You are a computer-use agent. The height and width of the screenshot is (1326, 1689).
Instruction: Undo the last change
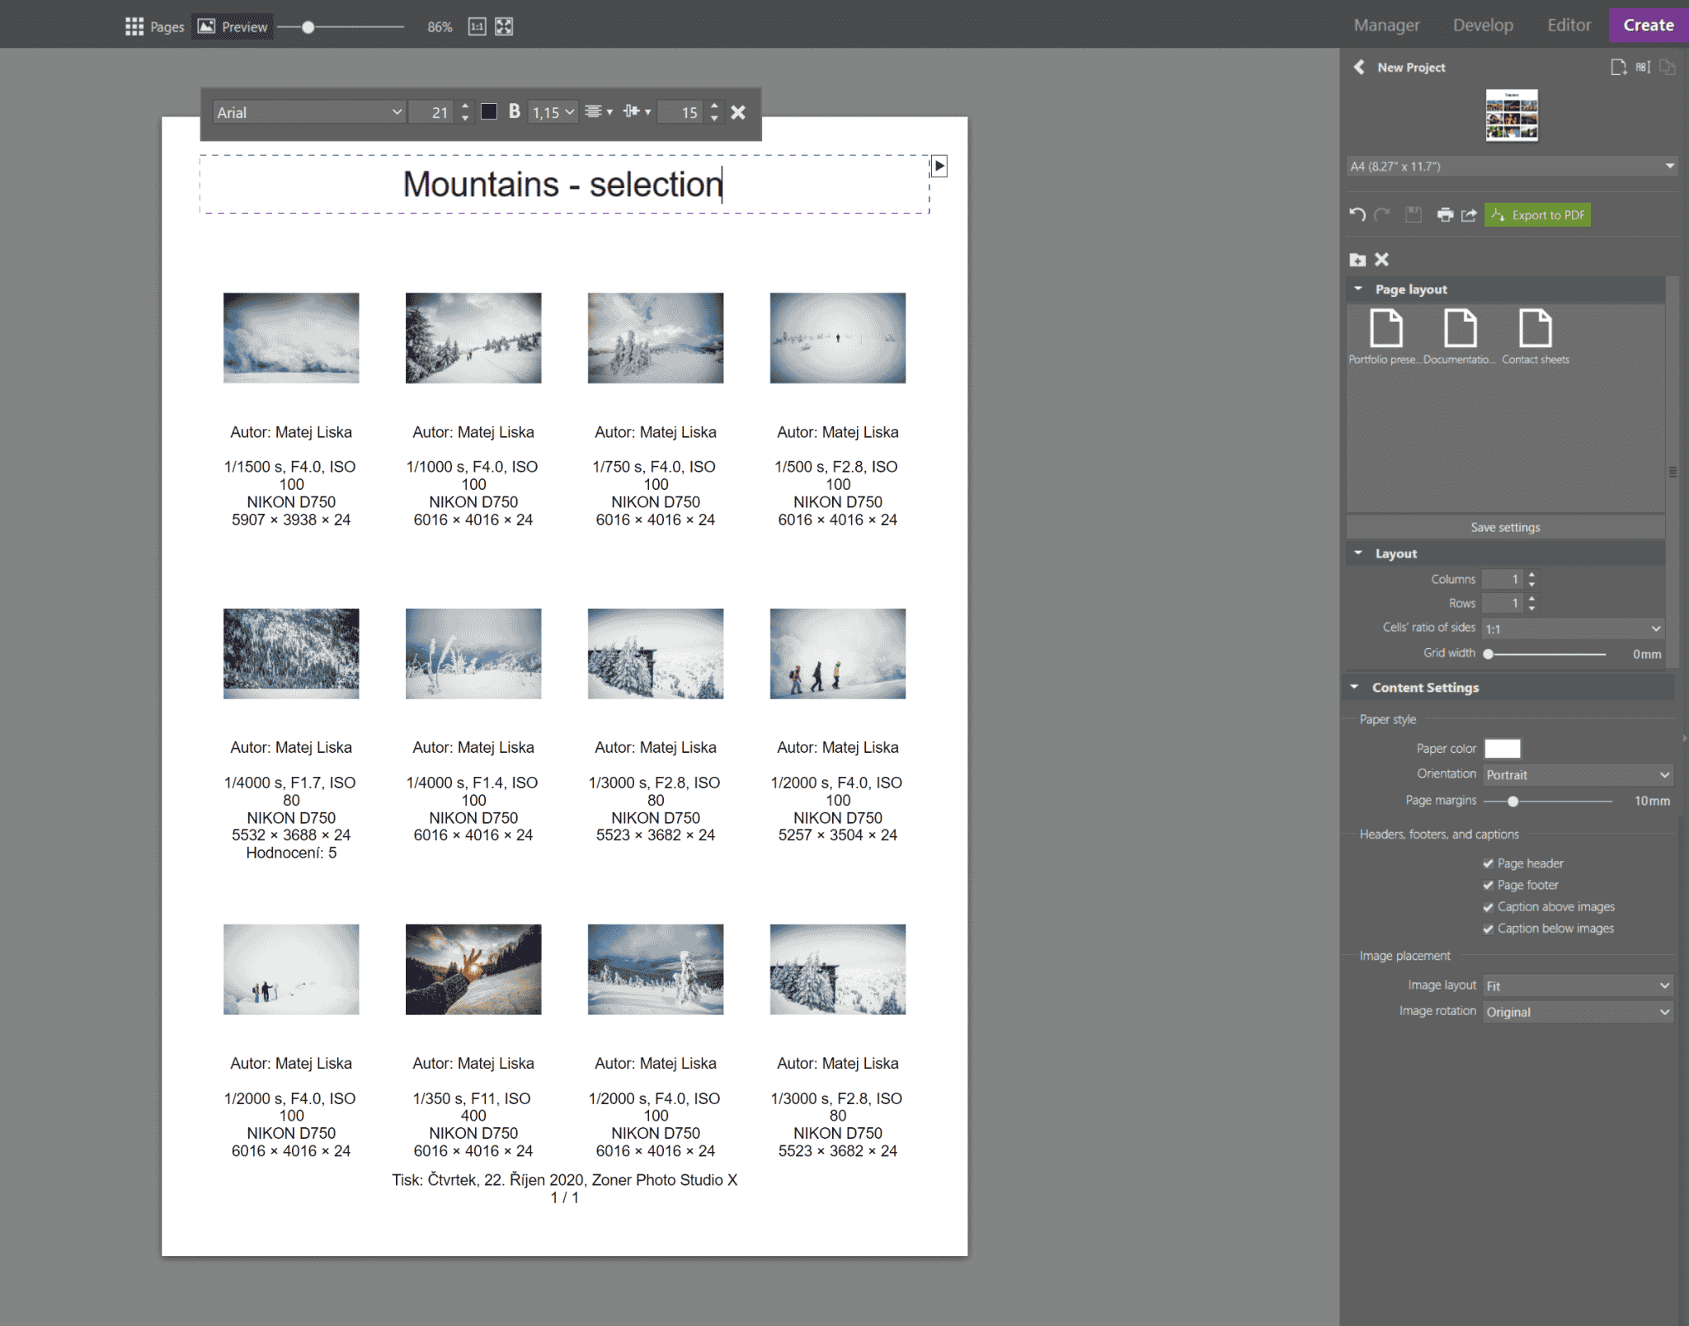(x=1358, y=214)
